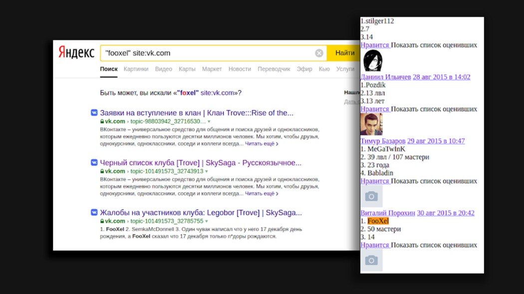
Task: Click Нравится under the stilger112 post
Action: [375, 45]
